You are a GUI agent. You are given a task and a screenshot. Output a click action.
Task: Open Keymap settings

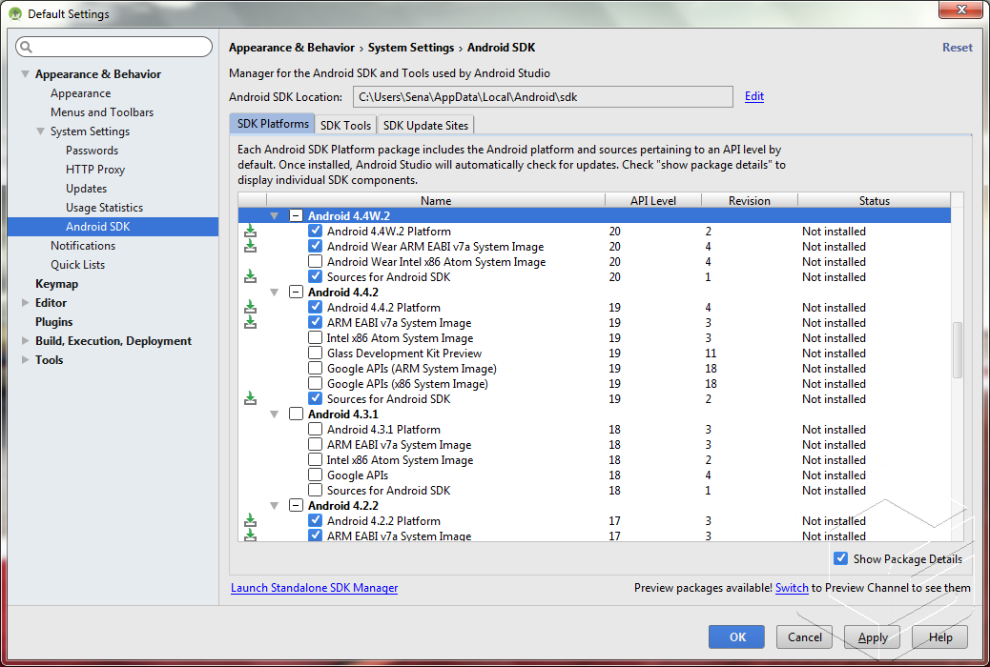click(57, 284)
